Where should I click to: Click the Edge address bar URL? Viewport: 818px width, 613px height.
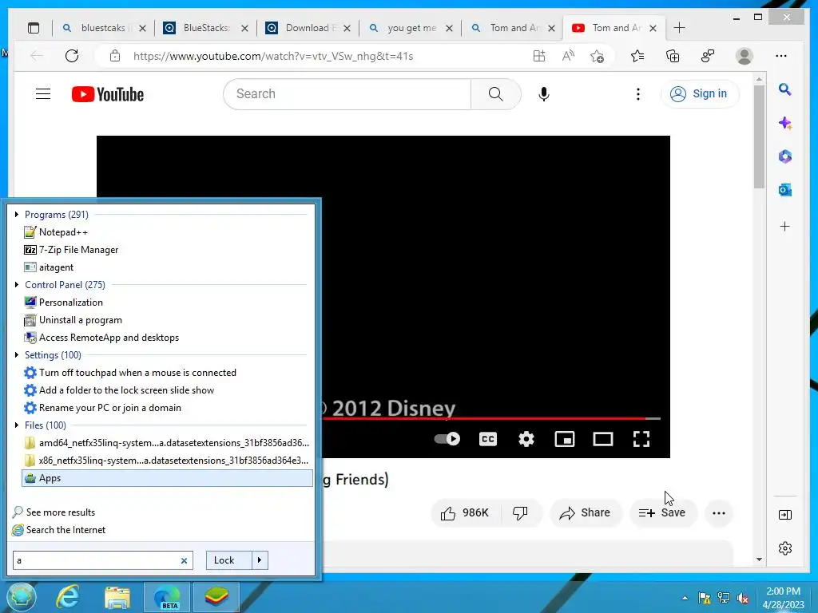point(273,56)
